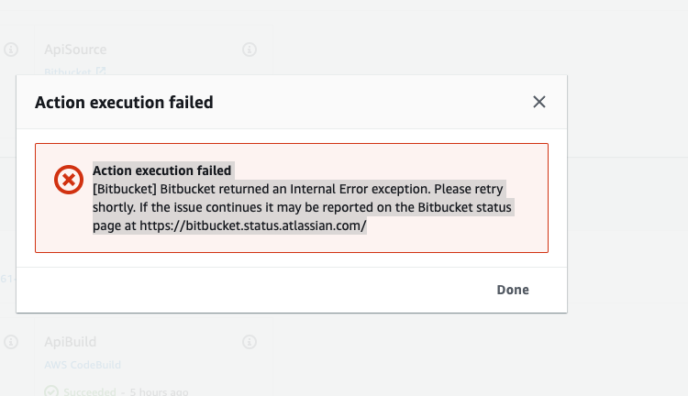Image resolution: width=688 pixels, height=396 pixels.
Task: Close the Action execution failed dialog
Action: 538,102
